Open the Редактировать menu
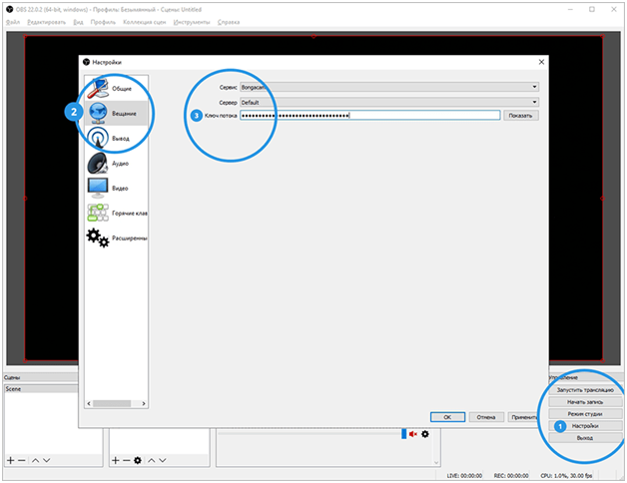The image size is (627, 483). (46, 22)
